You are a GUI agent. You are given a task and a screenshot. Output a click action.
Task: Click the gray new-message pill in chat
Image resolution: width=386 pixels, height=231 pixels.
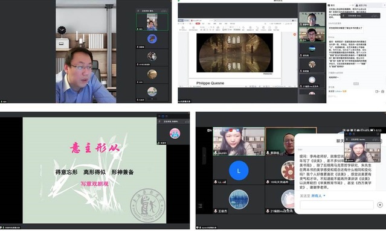click(356, 84)
